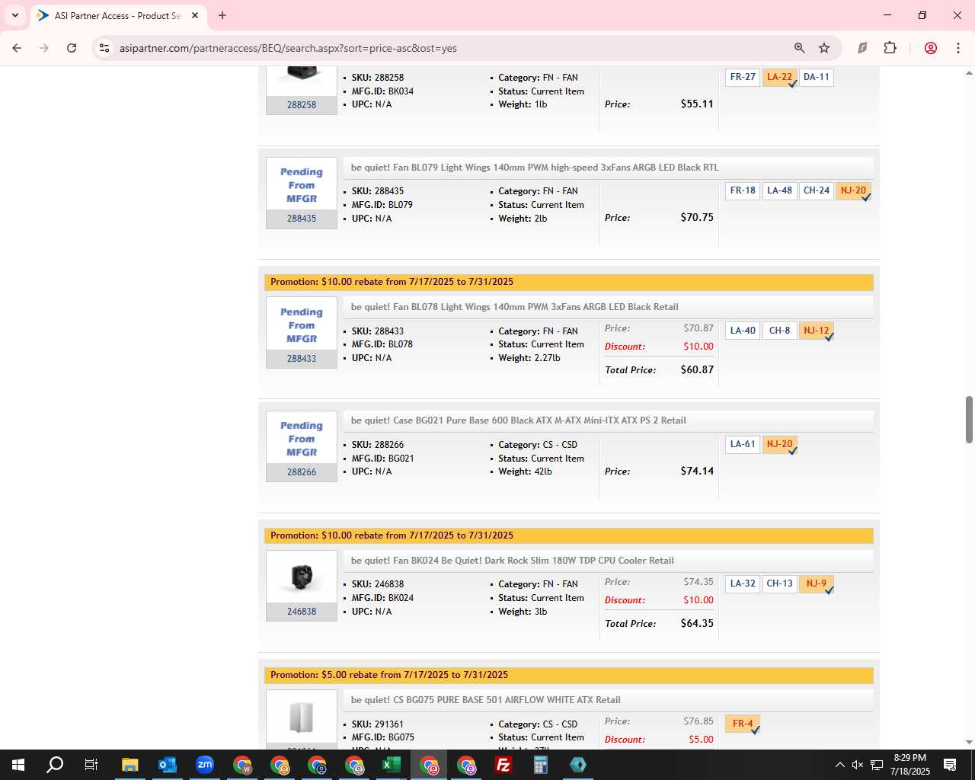Click the page vertical scrollbar thumb
Viewport: 975px width, 780px height.
point(969,419)
